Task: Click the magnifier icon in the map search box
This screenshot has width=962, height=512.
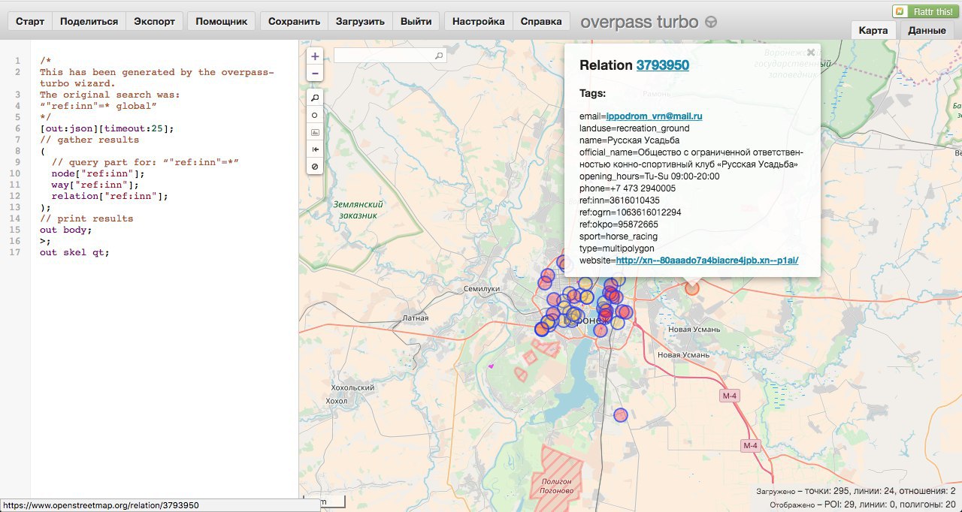Action: [439, 56]
